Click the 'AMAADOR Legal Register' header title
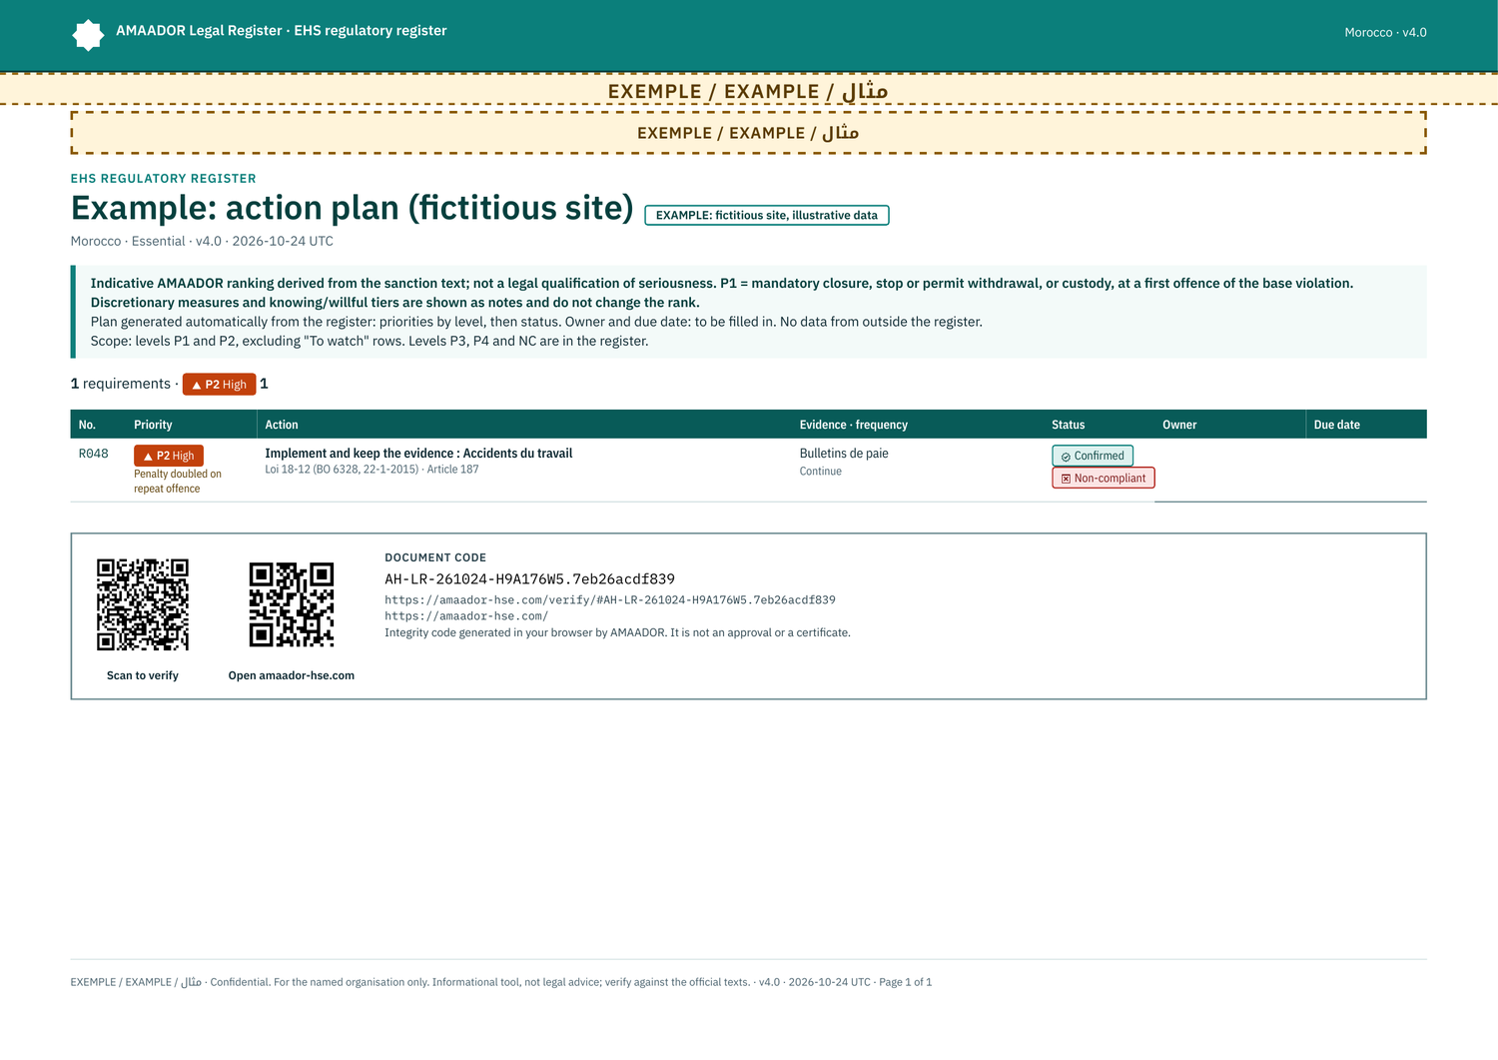This screenshot has width=1498, height=1060. 282,31
